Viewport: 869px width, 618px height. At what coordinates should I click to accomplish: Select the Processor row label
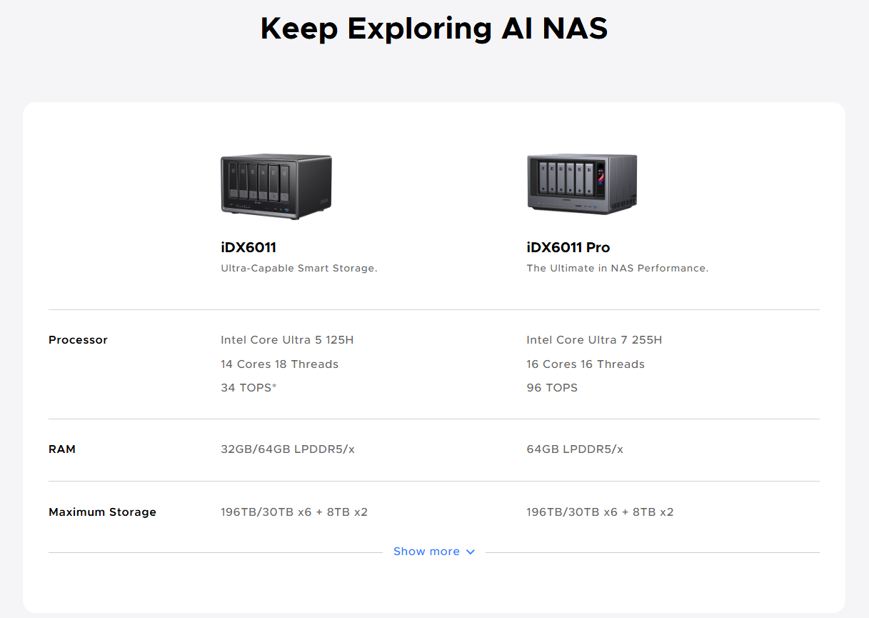click(x=78, y=340)
